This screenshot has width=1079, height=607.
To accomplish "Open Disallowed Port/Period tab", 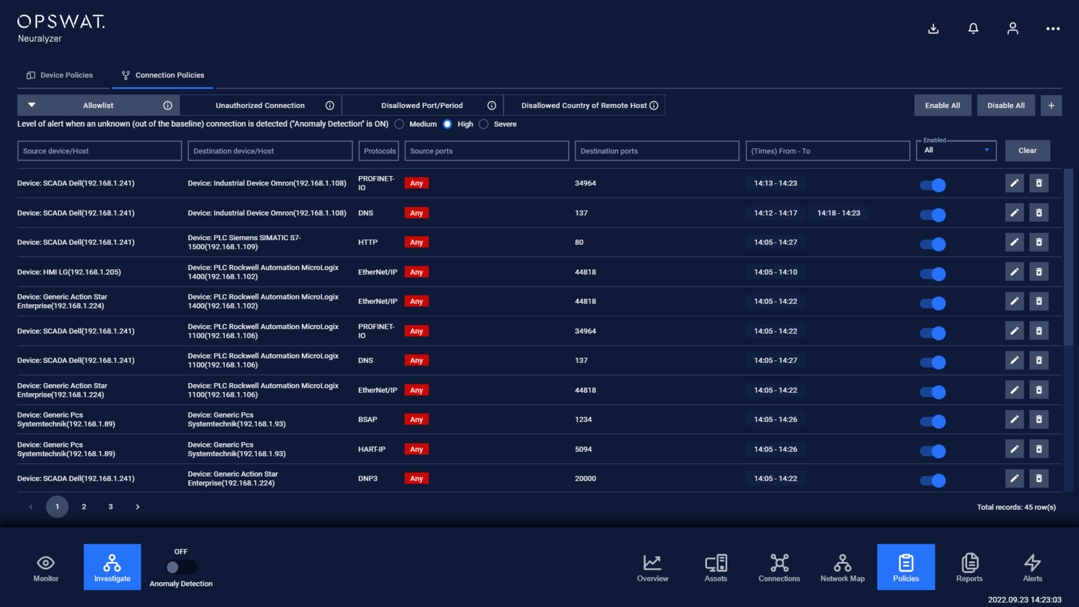I will pos(421,106).
